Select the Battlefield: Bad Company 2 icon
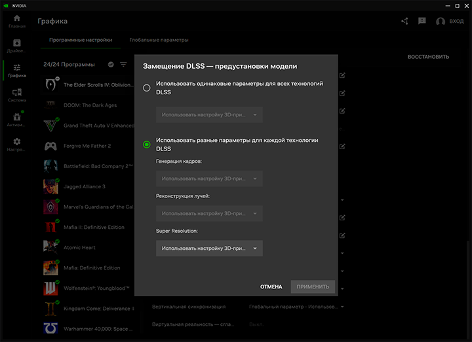 (x=50, y=166)
